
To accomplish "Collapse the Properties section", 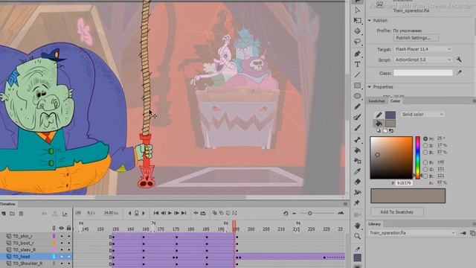I will (370, 87).
